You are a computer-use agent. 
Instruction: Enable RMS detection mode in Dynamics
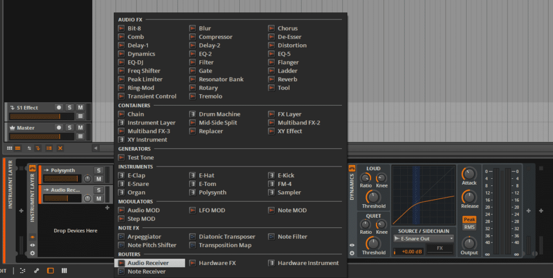(x=469, y=227)
